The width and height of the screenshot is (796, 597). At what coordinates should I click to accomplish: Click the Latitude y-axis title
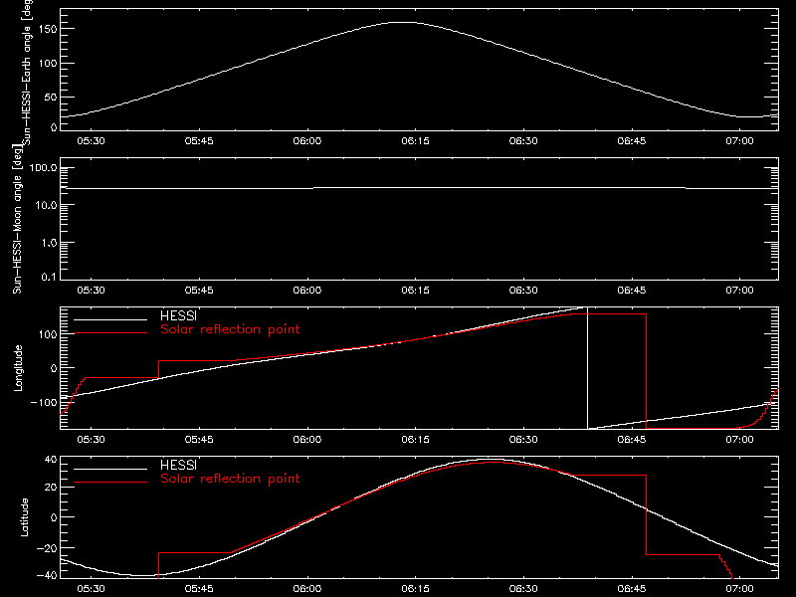pyautogui.click(x=24, y=517)
